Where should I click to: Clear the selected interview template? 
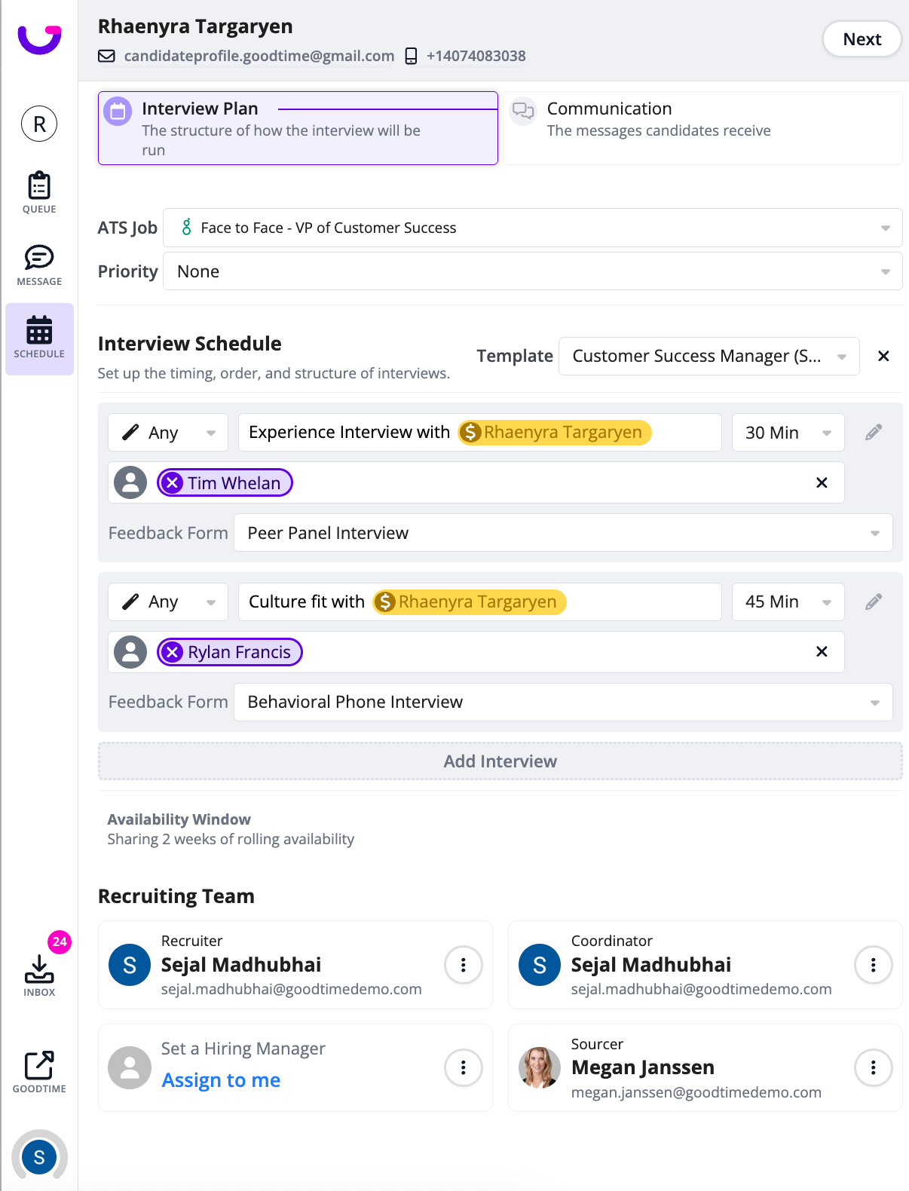[883, 356]
